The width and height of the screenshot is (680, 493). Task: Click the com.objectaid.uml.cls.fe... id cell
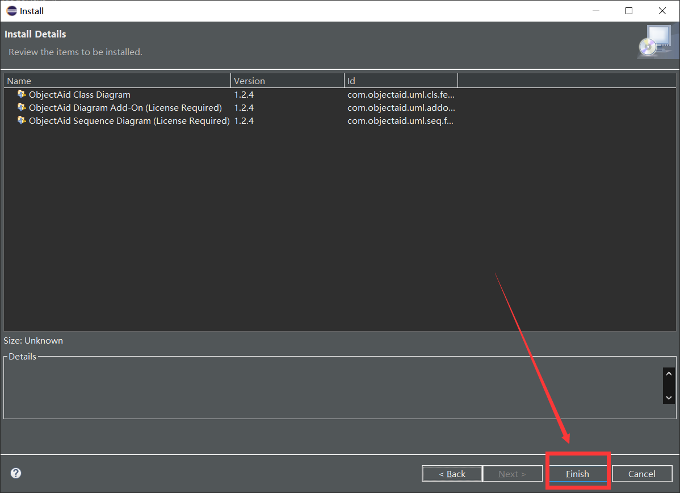401,95
